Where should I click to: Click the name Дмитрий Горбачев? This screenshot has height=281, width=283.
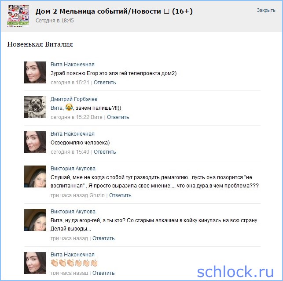point(74,99)
